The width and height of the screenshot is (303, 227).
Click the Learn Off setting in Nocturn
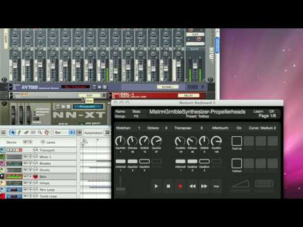pos(264,111)
